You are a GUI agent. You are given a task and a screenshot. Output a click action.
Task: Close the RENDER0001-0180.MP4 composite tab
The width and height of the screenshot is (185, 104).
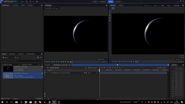click(70, 65)
